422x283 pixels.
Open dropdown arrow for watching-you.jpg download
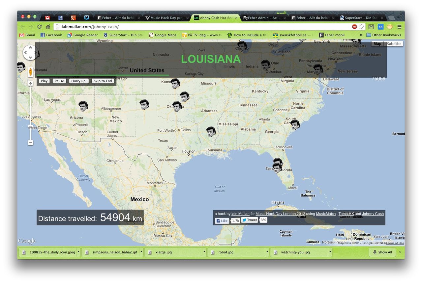(x=330, y=252)
